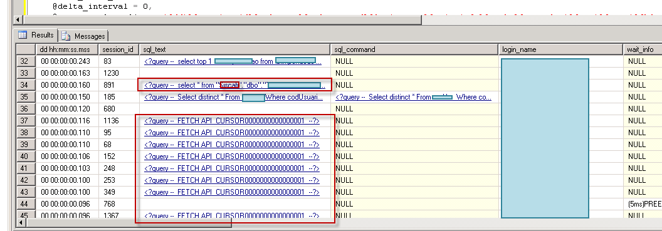Image resolution: width=662 pixels, height=231 pixels.
Task: Open the 'select * from' query link in row 34
Action: click(x=234, y=85)
